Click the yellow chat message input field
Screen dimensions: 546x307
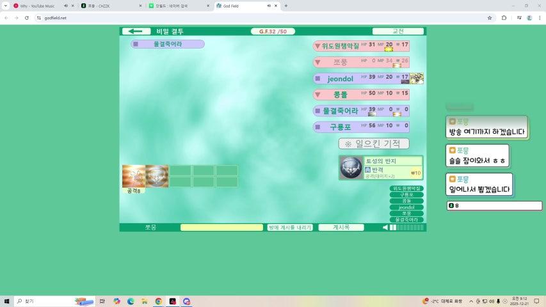click(221, 228)
